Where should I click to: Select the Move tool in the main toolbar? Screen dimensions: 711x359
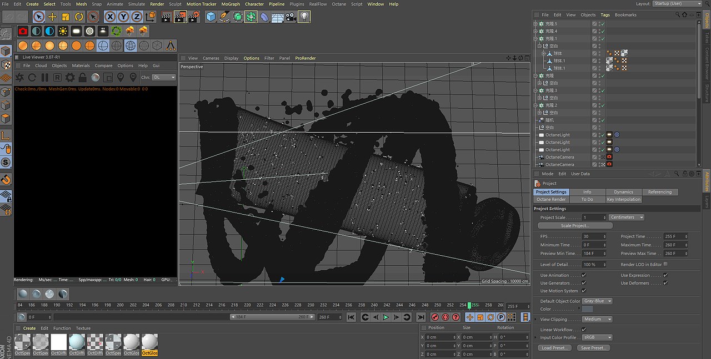[x=52, y=17]
